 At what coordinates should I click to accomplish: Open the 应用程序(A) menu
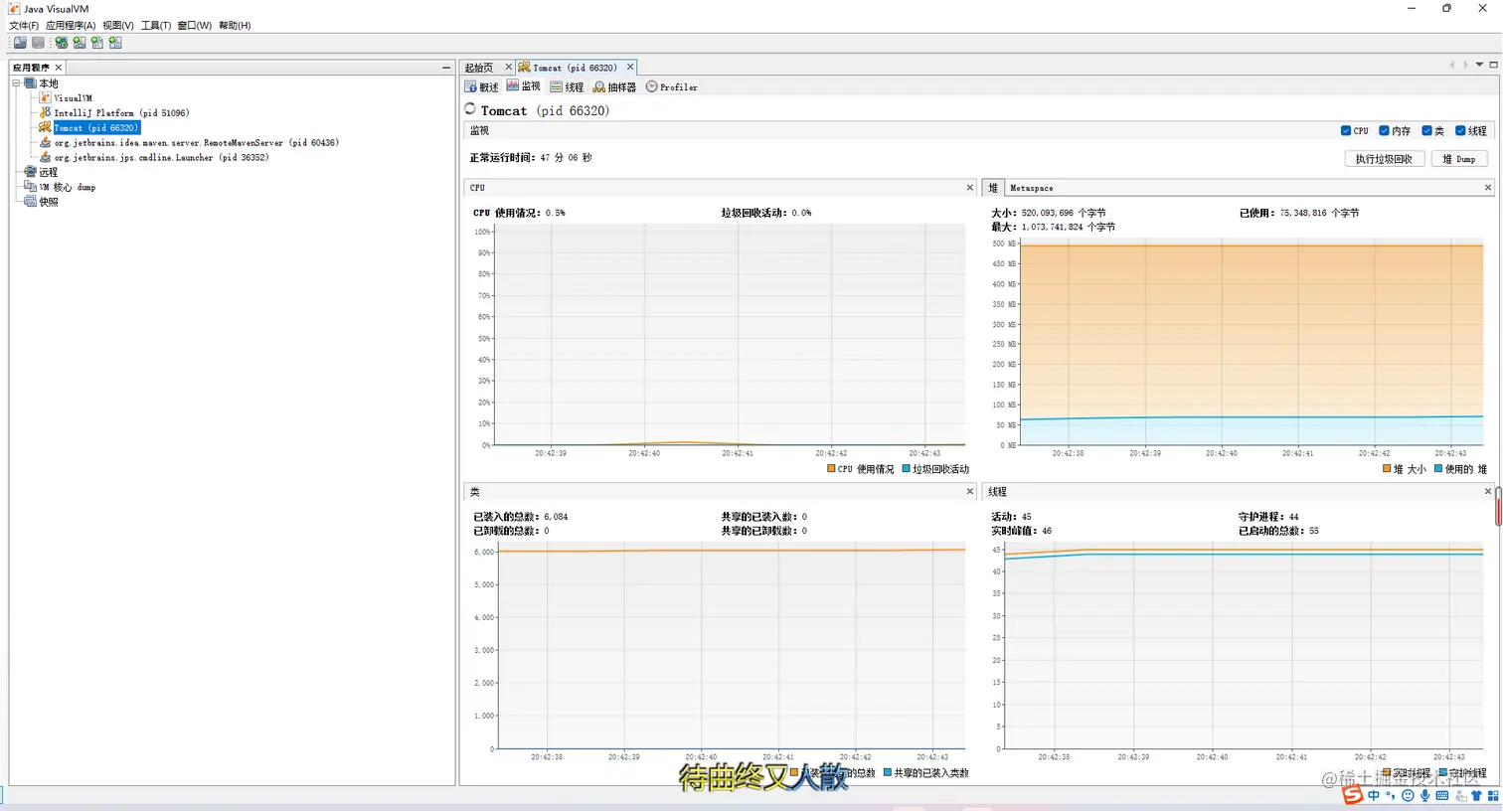tap(71, 25)
